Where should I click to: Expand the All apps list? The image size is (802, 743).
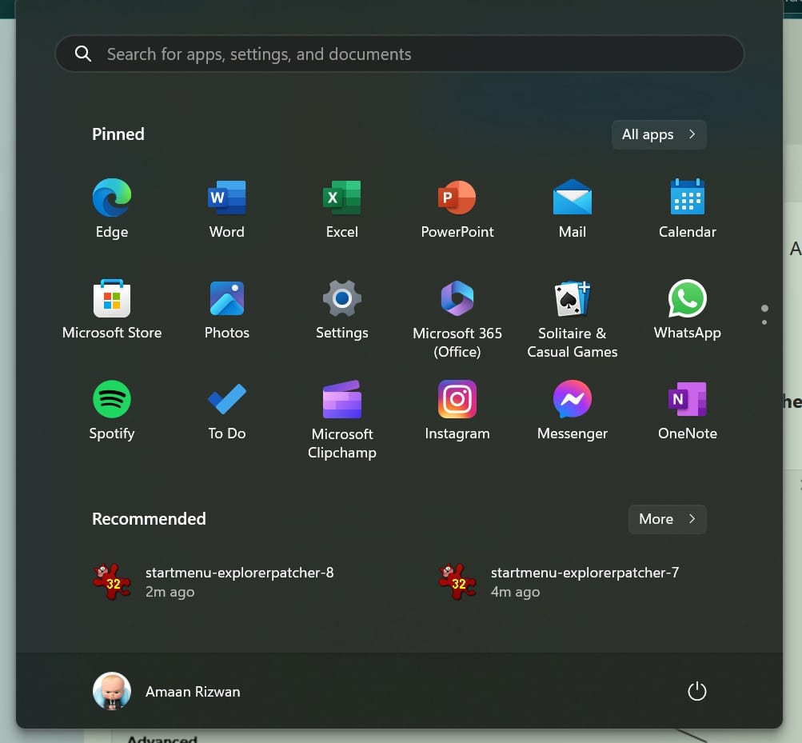point(657,134)
